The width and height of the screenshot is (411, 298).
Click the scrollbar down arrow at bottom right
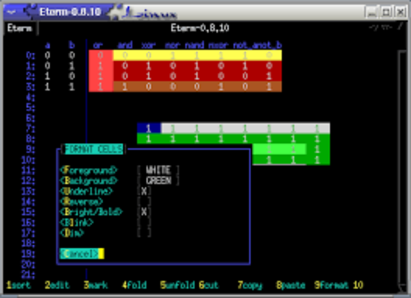click(x=402, y=288)
